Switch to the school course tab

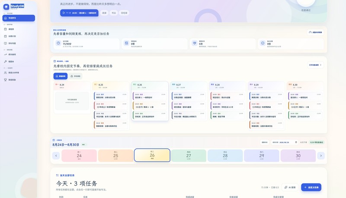pos(75,76)
